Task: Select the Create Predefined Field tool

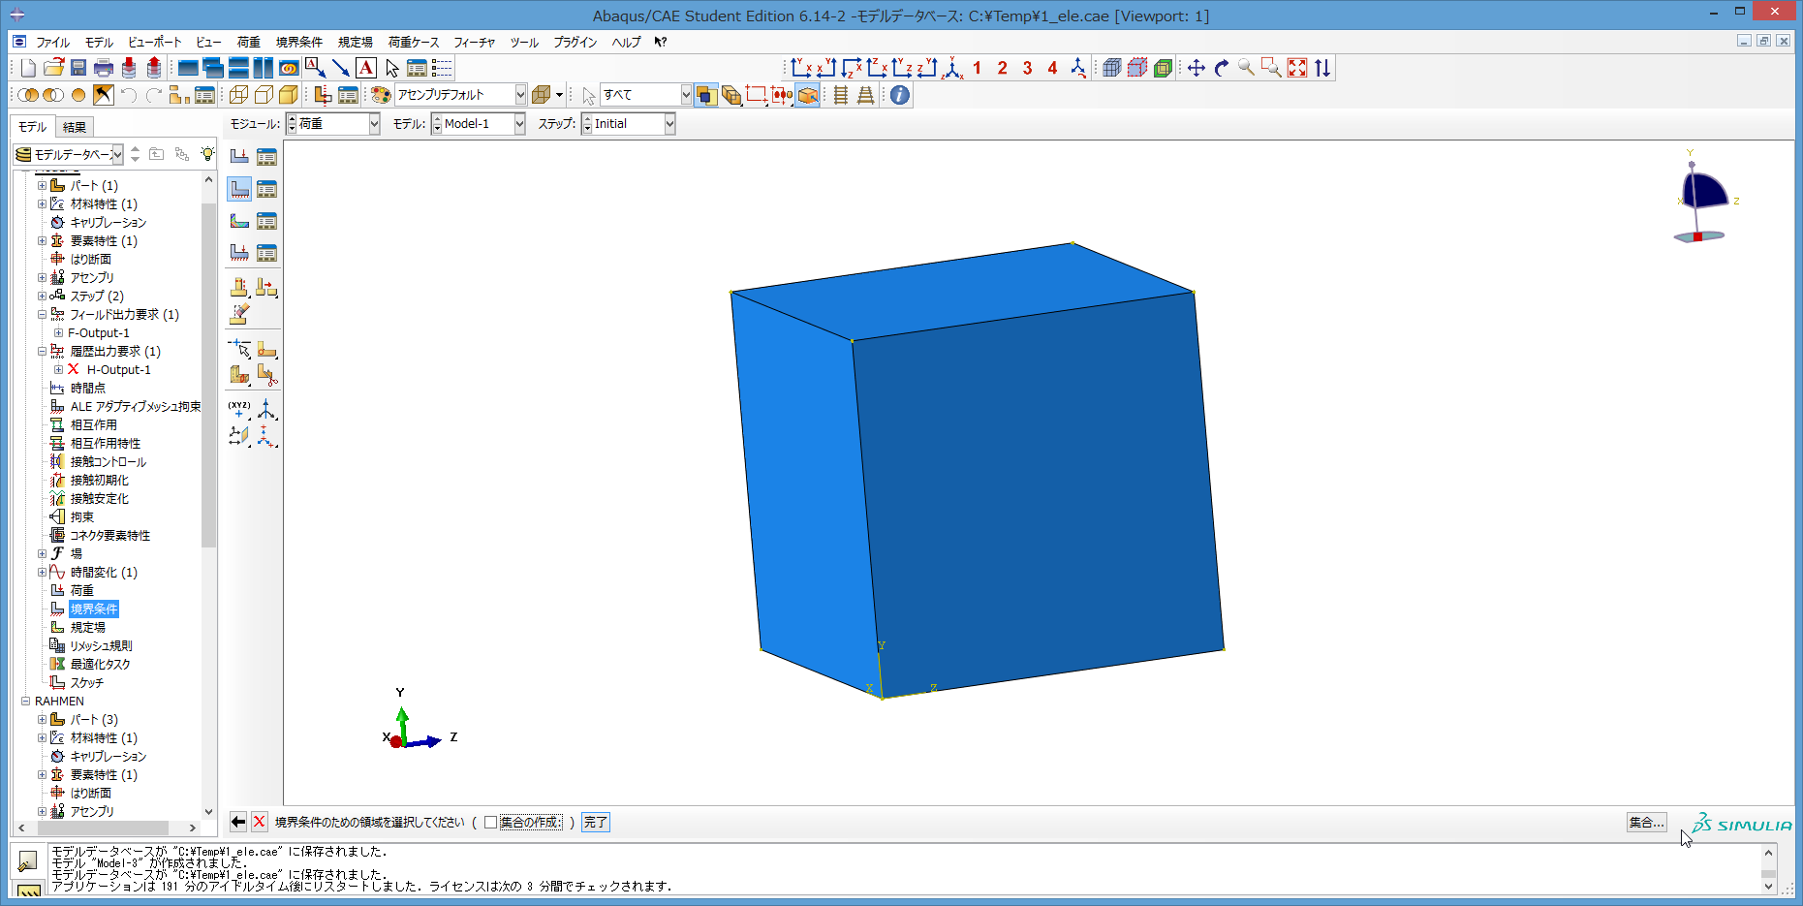Action: click(239, 220)
